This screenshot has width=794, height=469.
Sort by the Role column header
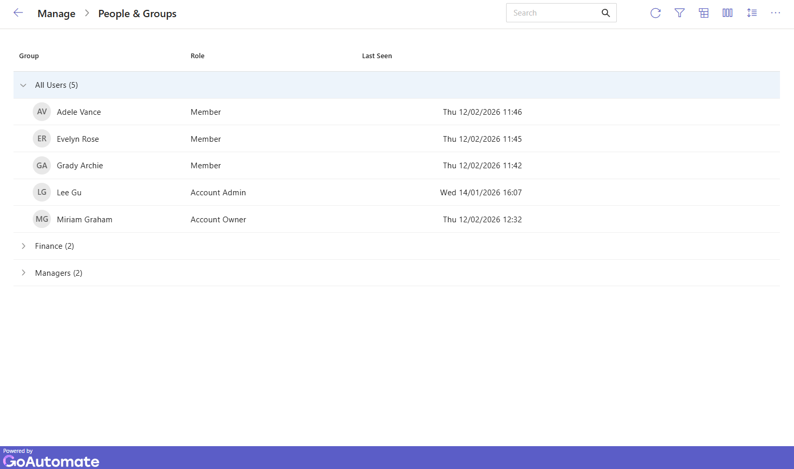click(x=197, y=56)
